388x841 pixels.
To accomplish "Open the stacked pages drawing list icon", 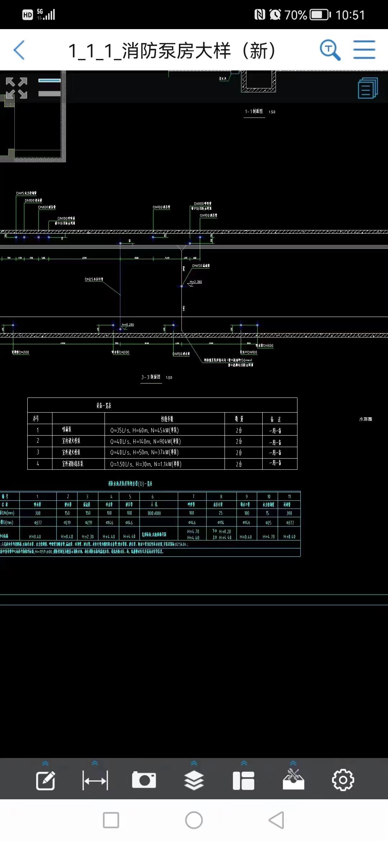I will (x=368, y=88).
